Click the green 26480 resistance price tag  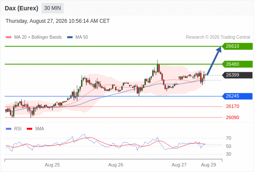point(237,64)
